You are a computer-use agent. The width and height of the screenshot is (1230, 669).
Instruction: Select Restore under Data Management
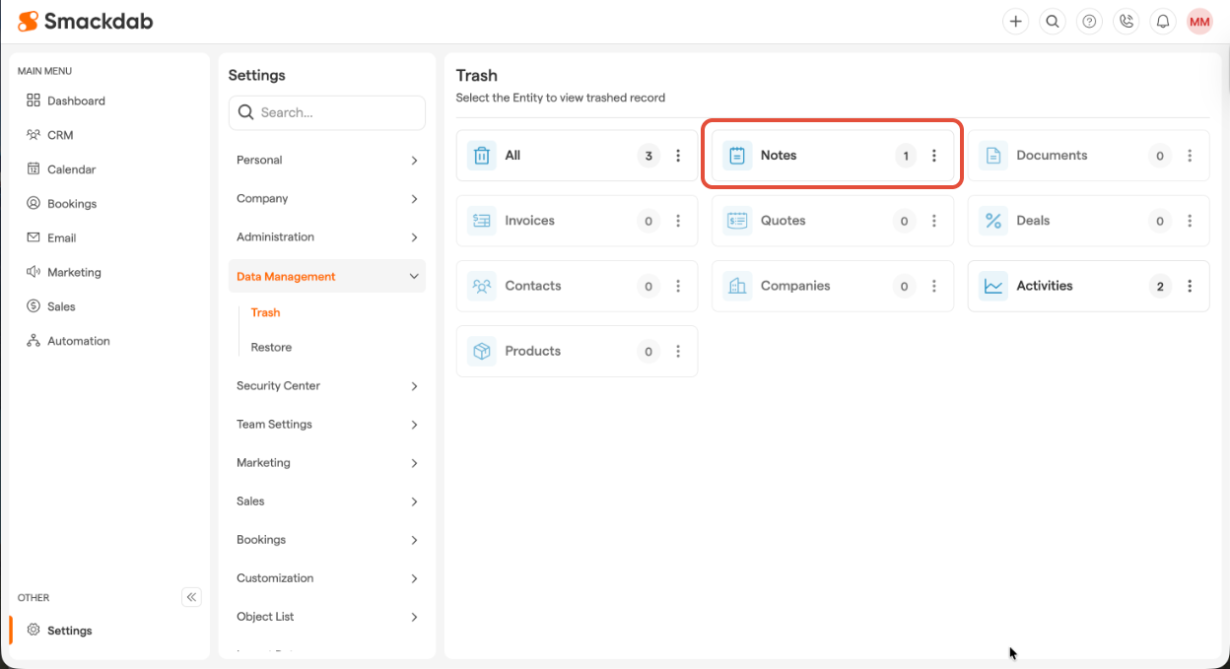[x=271, y=348]
